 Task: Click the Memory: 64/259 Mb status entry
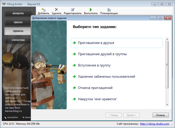(28, 124)
